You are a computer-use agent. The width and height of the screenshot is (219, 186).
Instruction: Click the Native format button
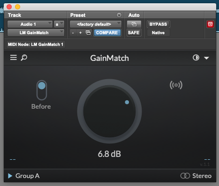coord(158,33)
